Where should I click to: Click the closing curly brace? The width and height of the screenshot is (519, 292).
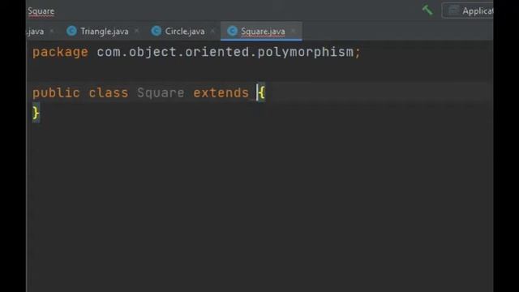36,114
